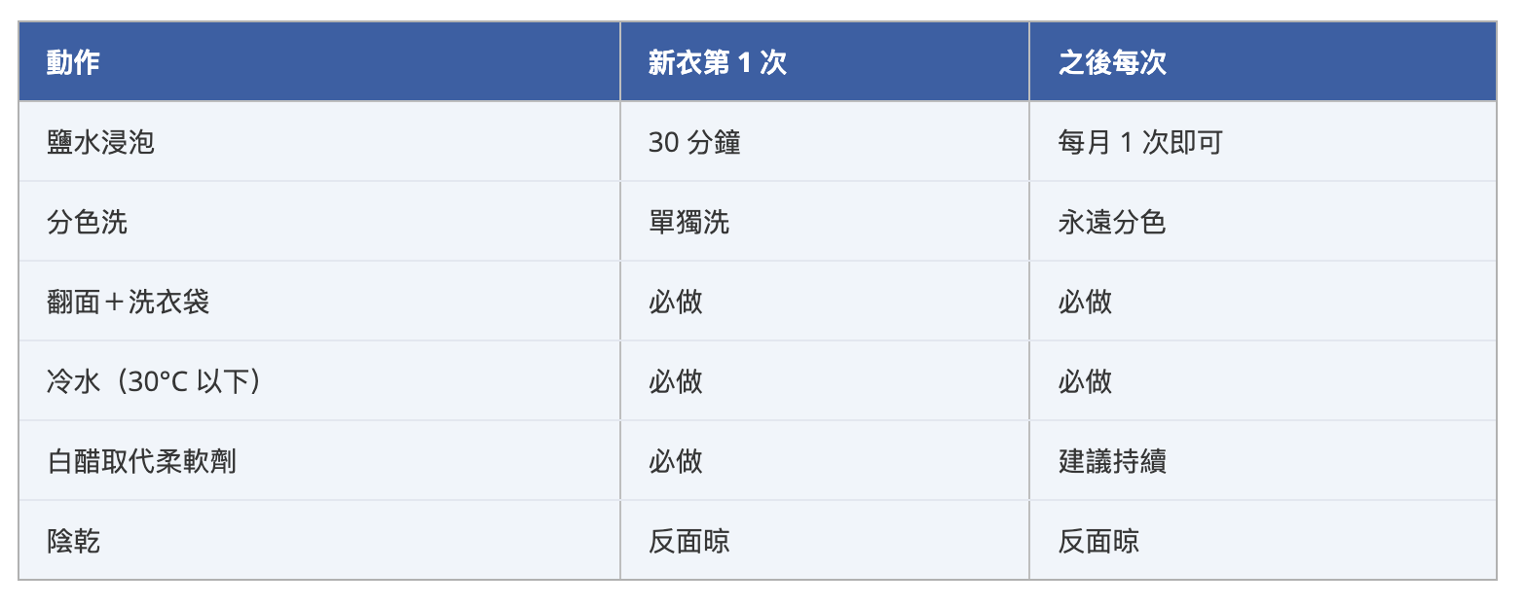This screenshot has height=607, width=1525.
Task: Click the 動作 column header
Action: (x=73, y=63)
